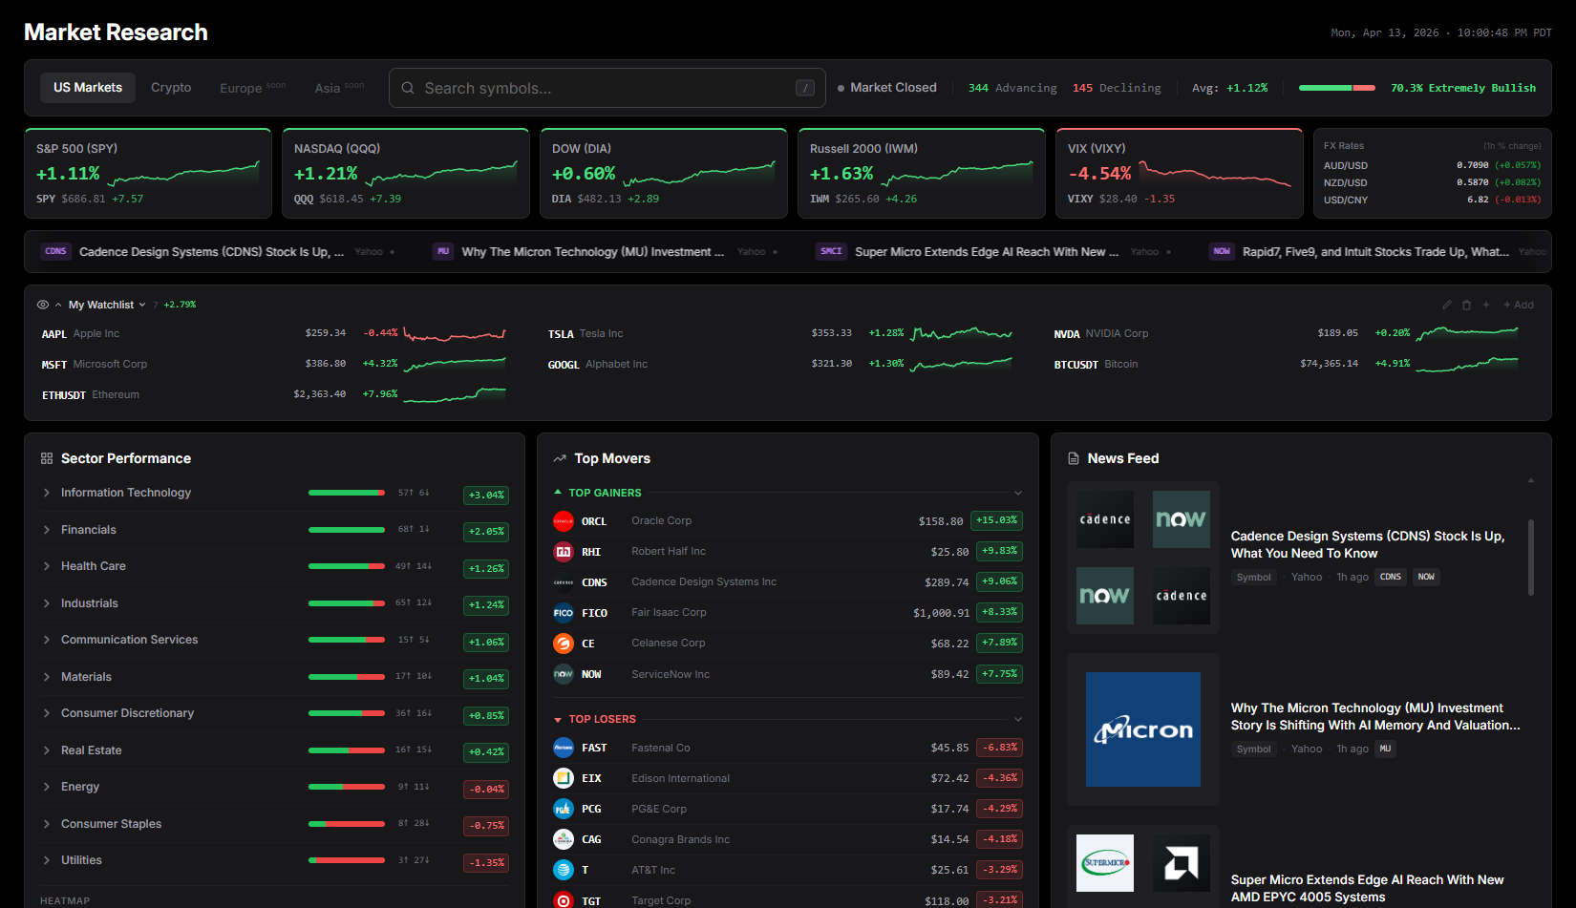Switch to the US Markets tab

pyautogui.click(x=88, y=88)
